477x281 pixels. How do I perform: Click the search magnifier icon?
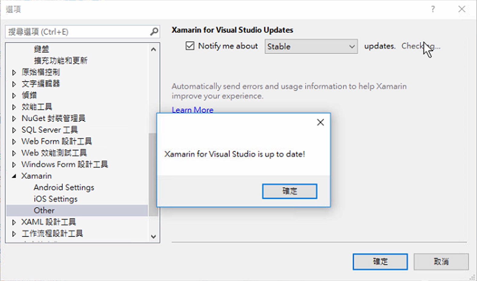(x=154, y=31)
